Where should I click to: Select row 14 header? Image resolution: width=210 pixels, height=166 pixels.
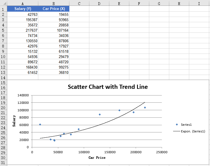(4, 77)
